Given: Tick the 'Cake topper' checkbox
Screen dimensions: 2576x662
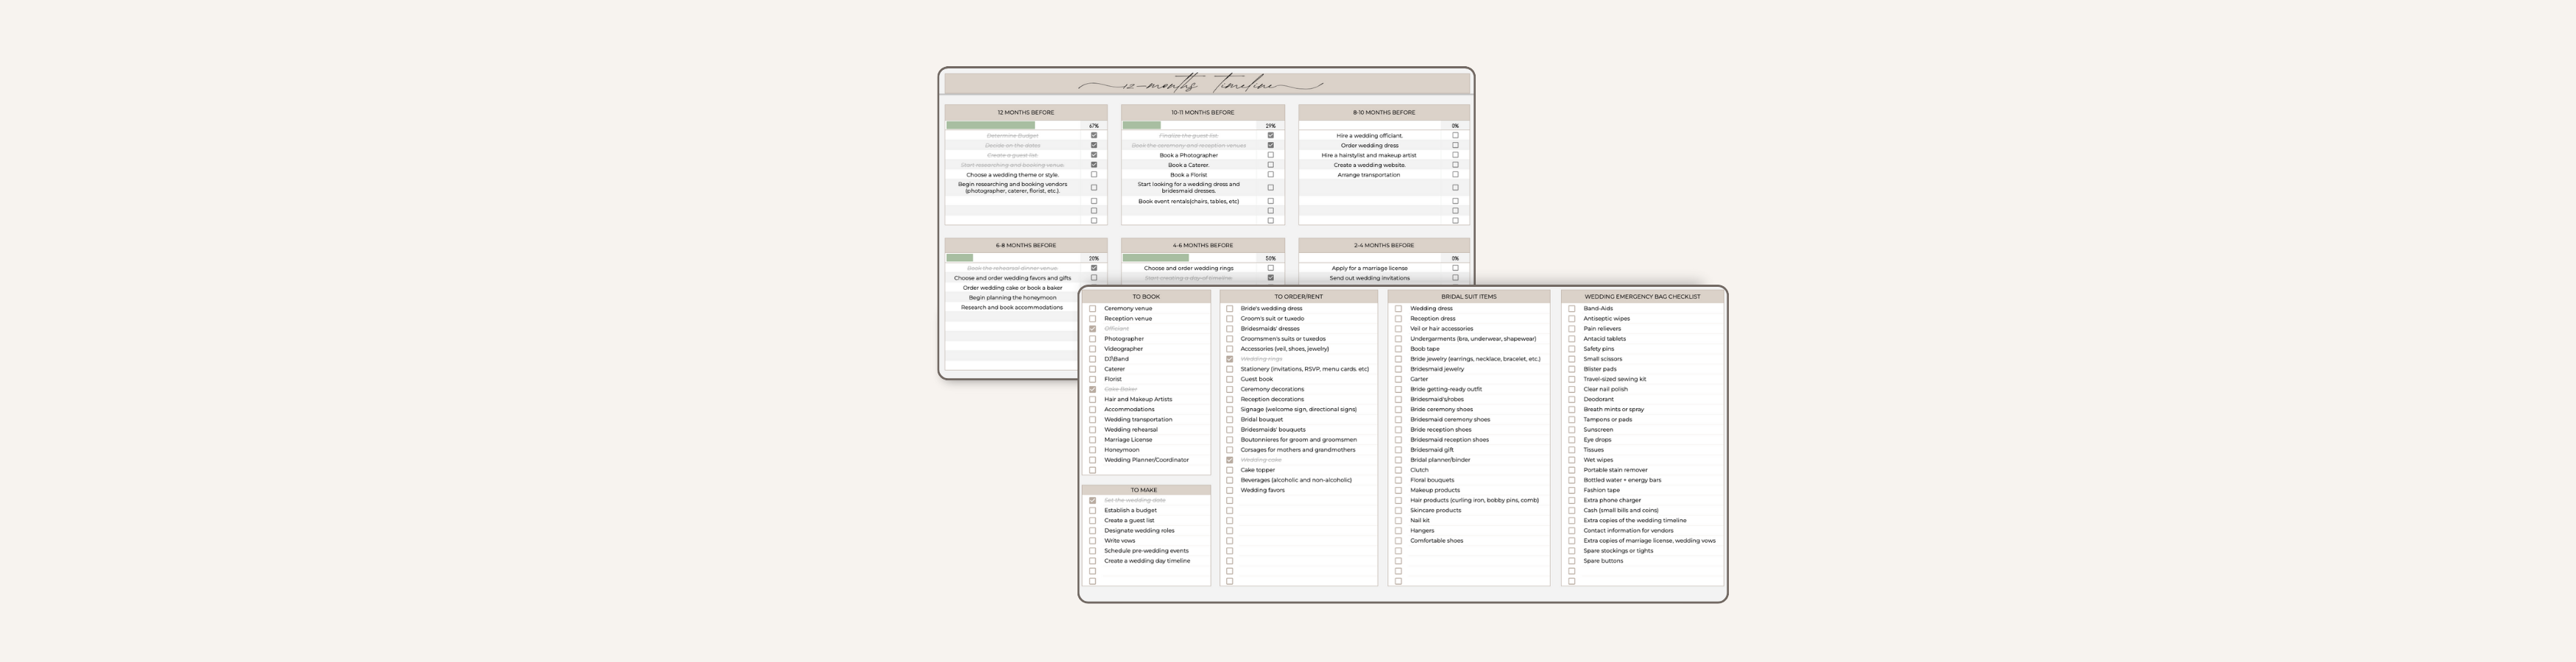Looking at the screenshot, I should point(1230,470).
